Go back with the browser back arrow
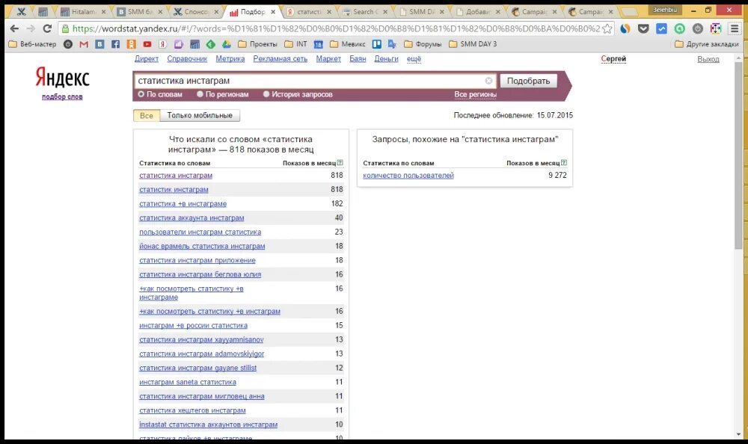The height and width of the screenshot is (444, 748). [14, 28]
